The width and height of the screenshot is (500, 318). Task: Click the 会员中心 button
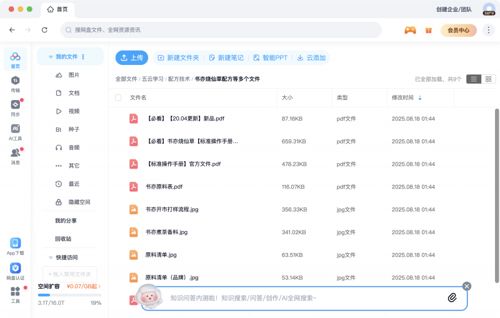458,30
